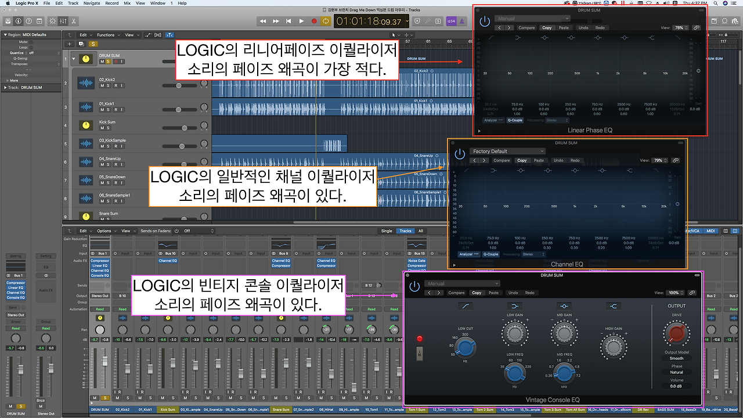Toggle the Metronome button
The image size is (743, 418).
coord(462,21)
